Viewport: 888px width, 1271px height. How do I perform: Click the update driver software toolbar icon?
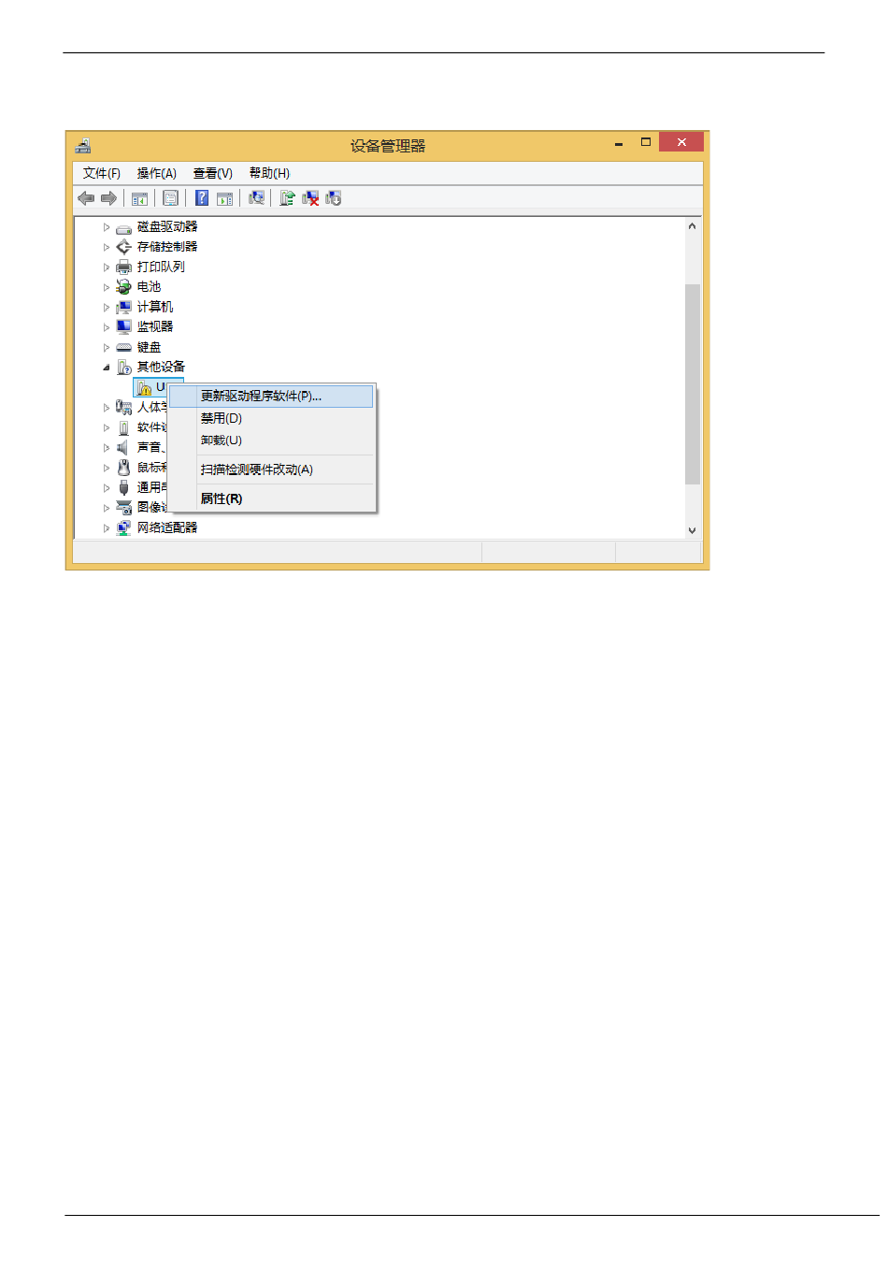pyautogui.click(x=287, y=198)
